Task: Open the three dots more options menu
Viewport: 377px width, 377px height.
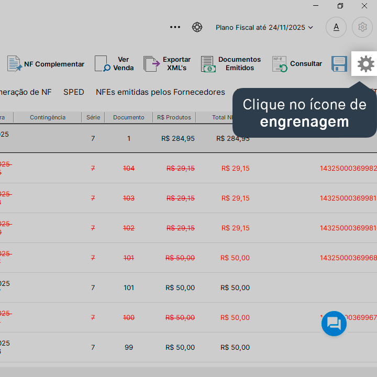Action: coord(175,27)
